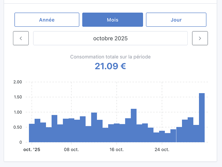Image resolution: width=222 pixels, height=167 pixels.
Task: Select the Mois view tab
Action: click(x=113, y=20)
